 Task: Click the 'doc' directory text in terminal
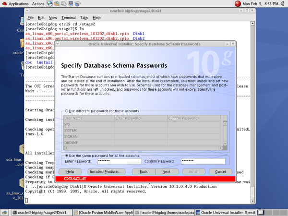29,62
